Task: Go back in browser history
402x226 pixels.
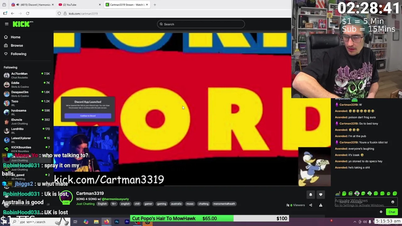Action: coord(13,13)
